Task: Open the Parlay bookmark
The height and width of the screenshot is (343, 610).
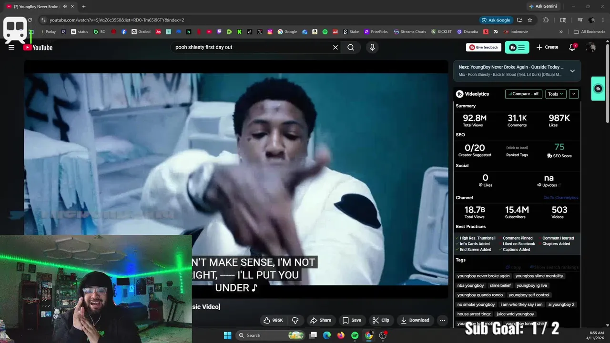Action: [x=48, y=32]
